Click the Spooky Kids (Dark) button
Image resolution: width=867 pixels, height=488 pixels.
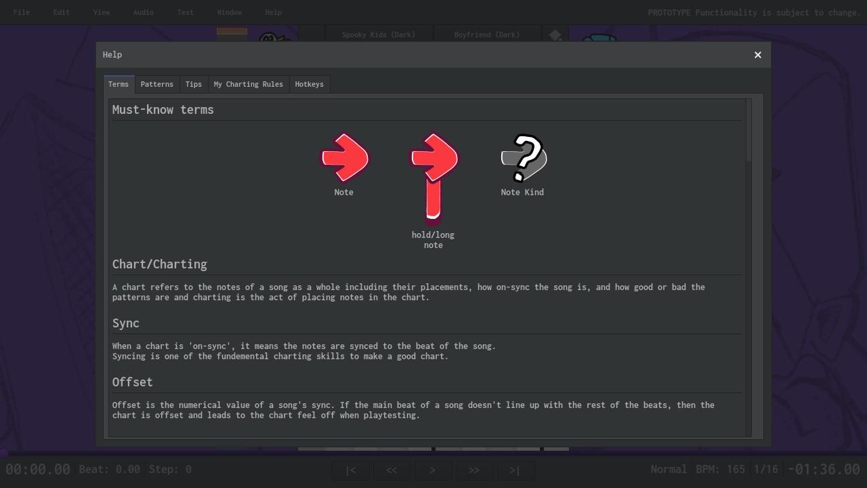[x=379, y=35]
